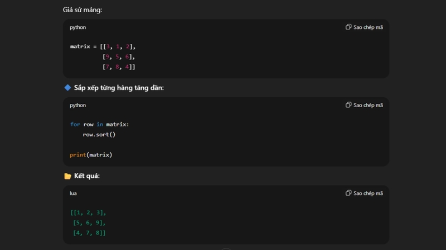Click the "for row in matrix:" code line

(x=99, y=124)
